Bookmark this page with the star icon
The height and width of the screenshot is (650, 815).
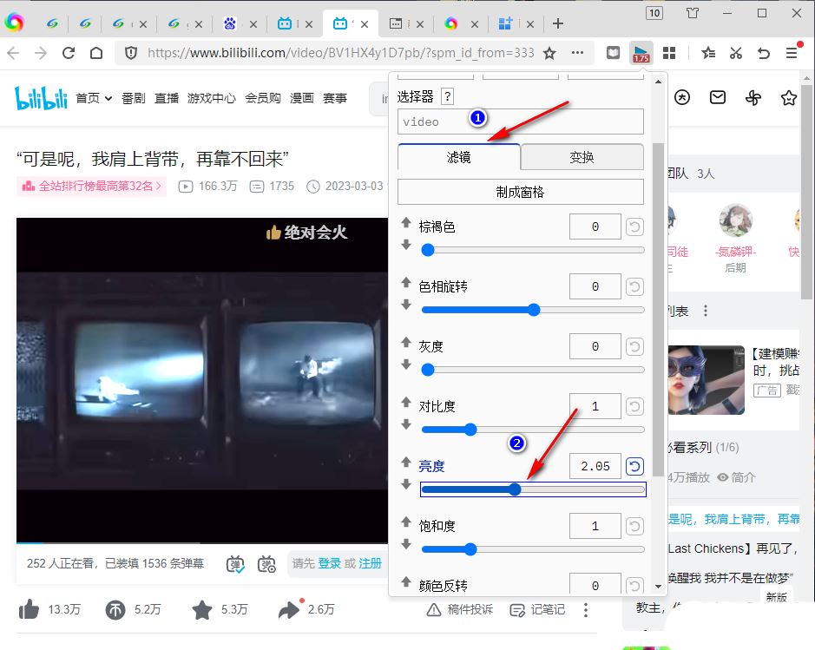pos(549,53)
